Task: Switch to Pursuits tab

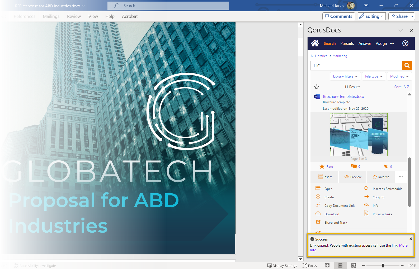Action: [x=347, y=44]
